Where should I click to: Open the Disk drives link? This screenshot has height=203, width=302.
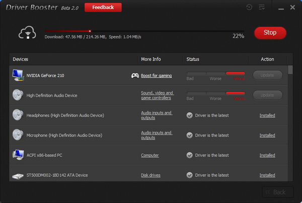click(150, 175)
